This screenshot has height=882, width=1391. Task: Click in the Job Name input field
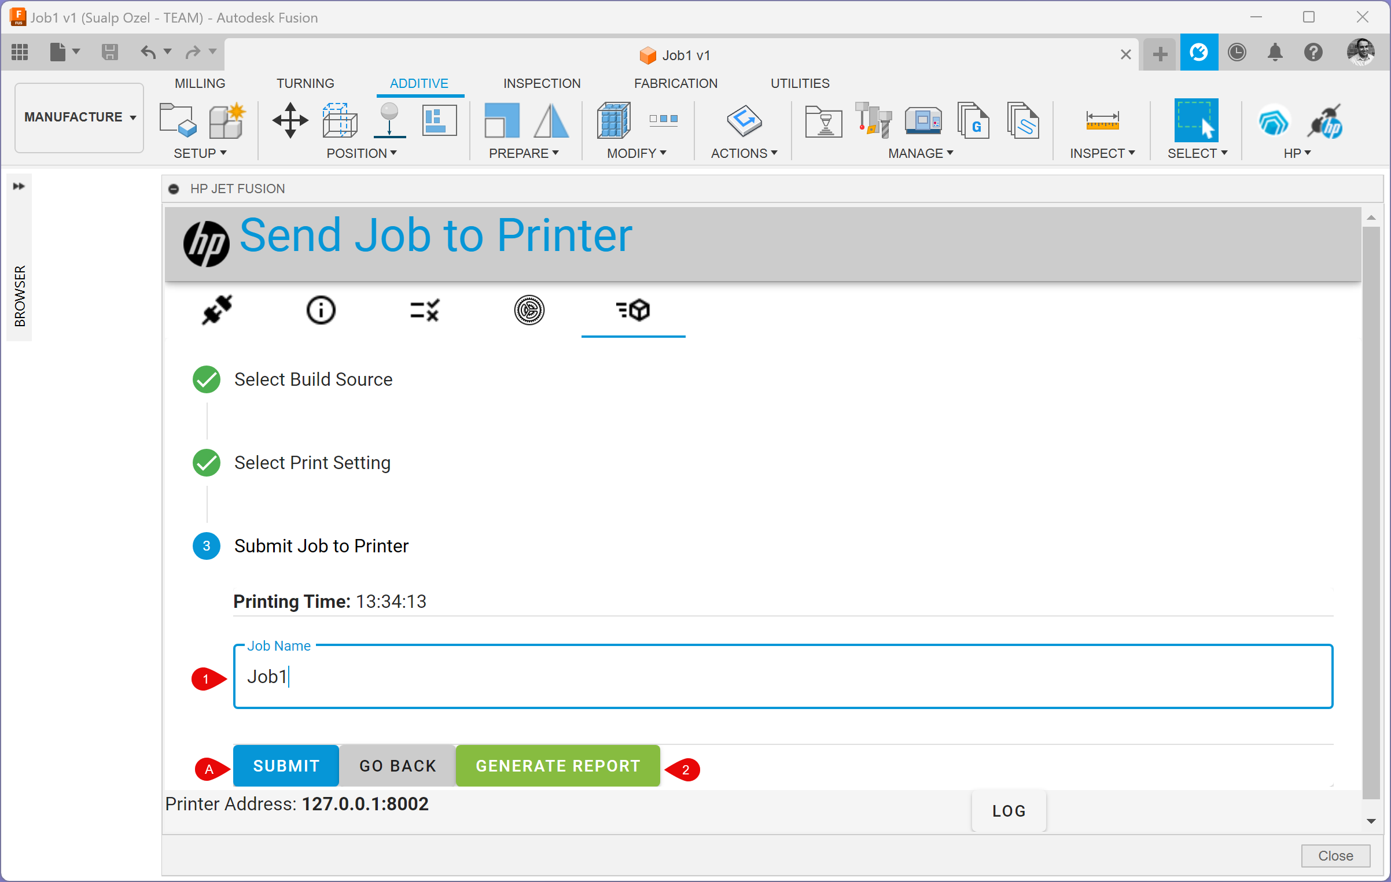pyautogui.click(x=782, y=677)
